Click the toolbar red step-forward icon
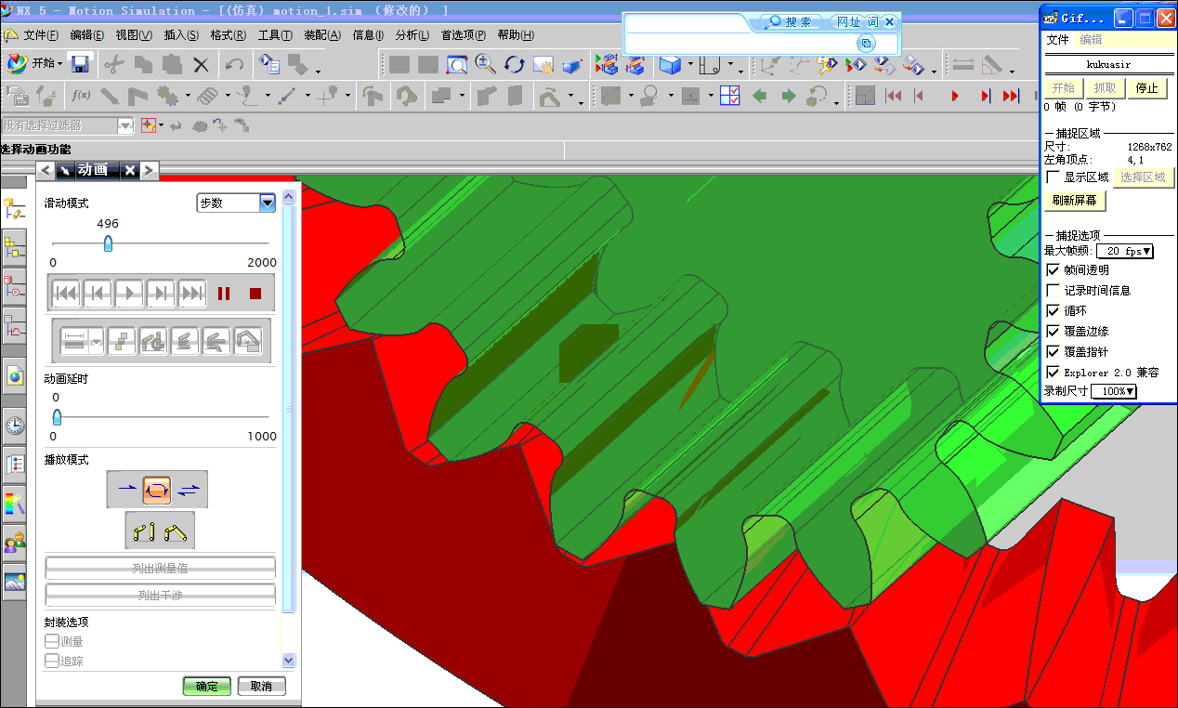1178x708 pixels. [985, 96]
